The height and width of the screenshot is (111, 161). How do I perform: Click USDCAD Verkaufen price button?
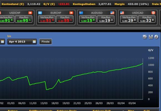point(129,19)
